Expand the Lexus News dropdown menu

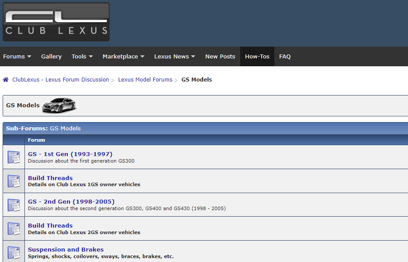pos(175,56)
